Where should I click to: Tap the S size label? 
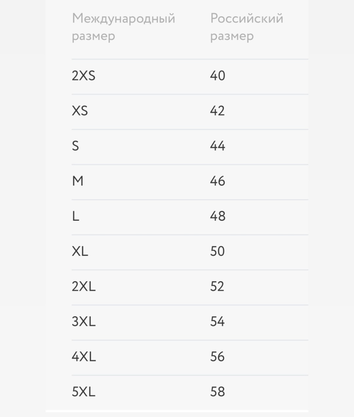75,146
